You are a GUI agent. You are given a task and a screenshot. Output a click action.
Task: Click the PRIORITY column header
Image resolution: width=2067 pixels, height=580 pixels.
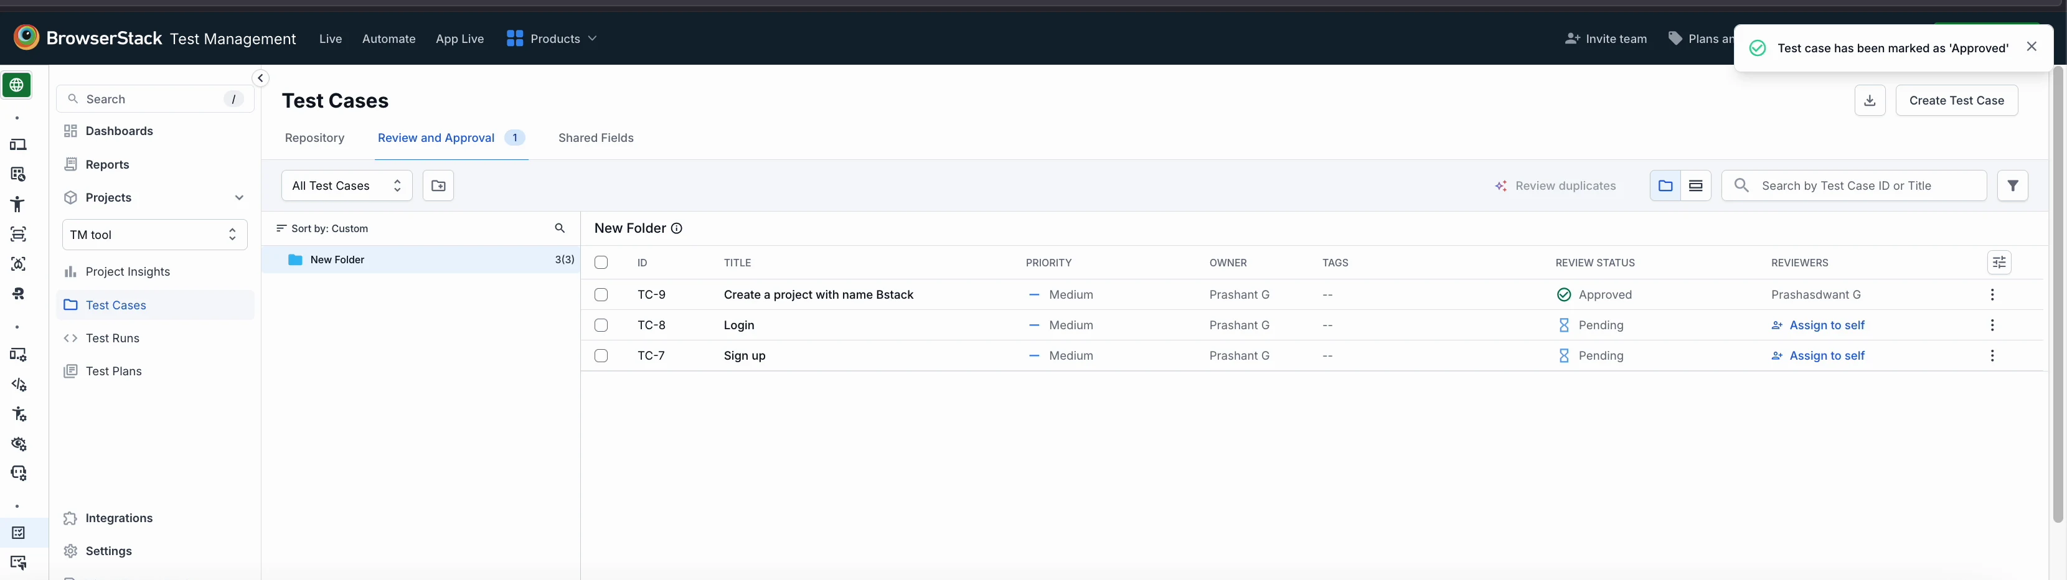(x=1048, y=263)
